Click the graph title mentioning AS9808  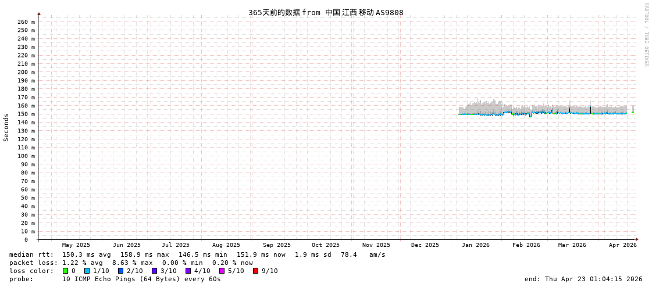click(326, 13)
